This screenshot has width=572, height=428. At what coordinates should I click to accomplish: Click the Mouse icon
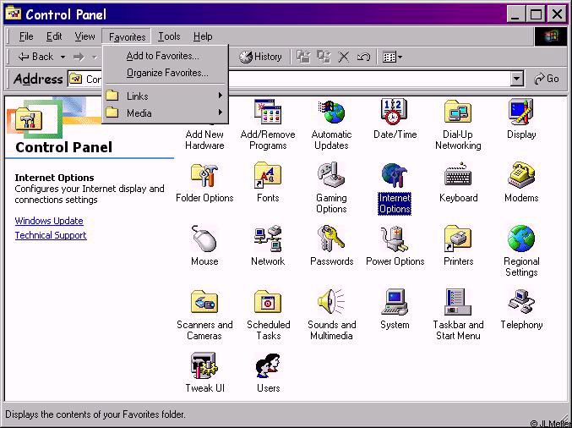[x=204, y=239]
